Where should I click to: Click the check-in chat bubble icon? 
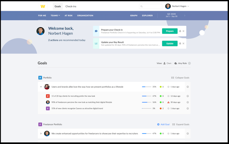(96, 31)
